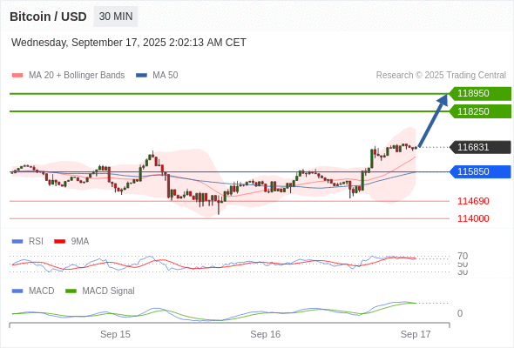Image resolution: width=514 pixels, height=348 pixels.
Task: Click the blue upward forecast arrow
Action: pyautogui.click(x=433, y=120)
